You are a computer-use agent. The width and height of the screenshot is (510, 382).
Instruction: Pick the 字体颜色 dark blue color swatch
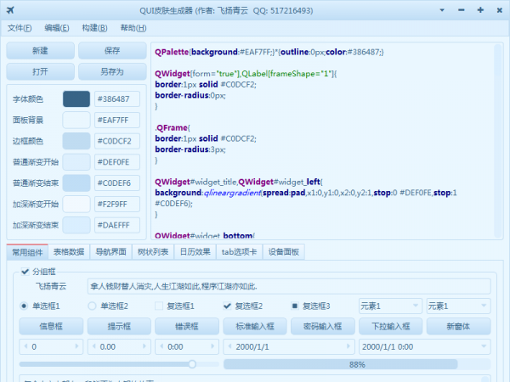coord(76,98)
